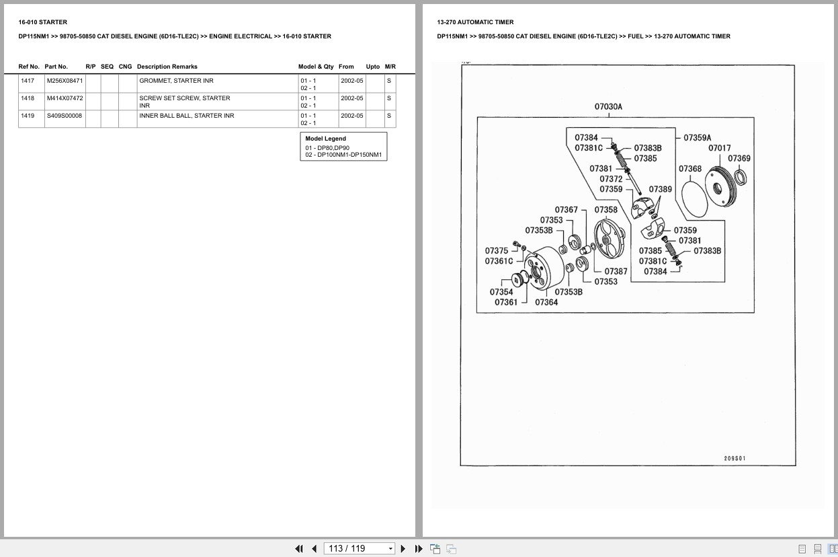This screenshot has height=557, width=838.
Task: Click INNER BALL BALL, STARTER INR description
Action: [x=187, y=116]
